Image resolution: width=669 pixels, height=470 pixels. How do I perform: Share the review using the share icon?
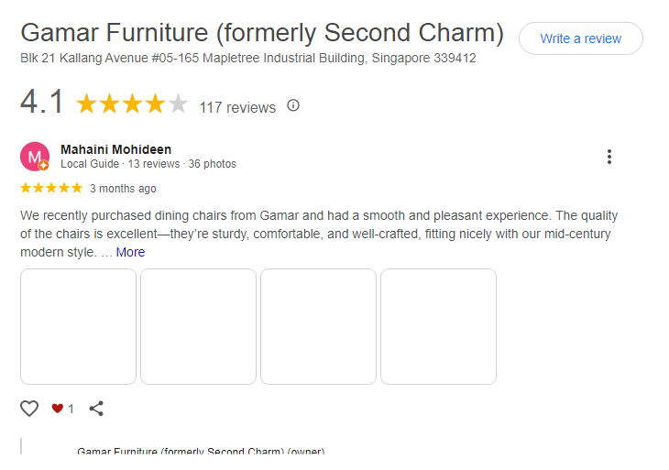coord(96,409)
